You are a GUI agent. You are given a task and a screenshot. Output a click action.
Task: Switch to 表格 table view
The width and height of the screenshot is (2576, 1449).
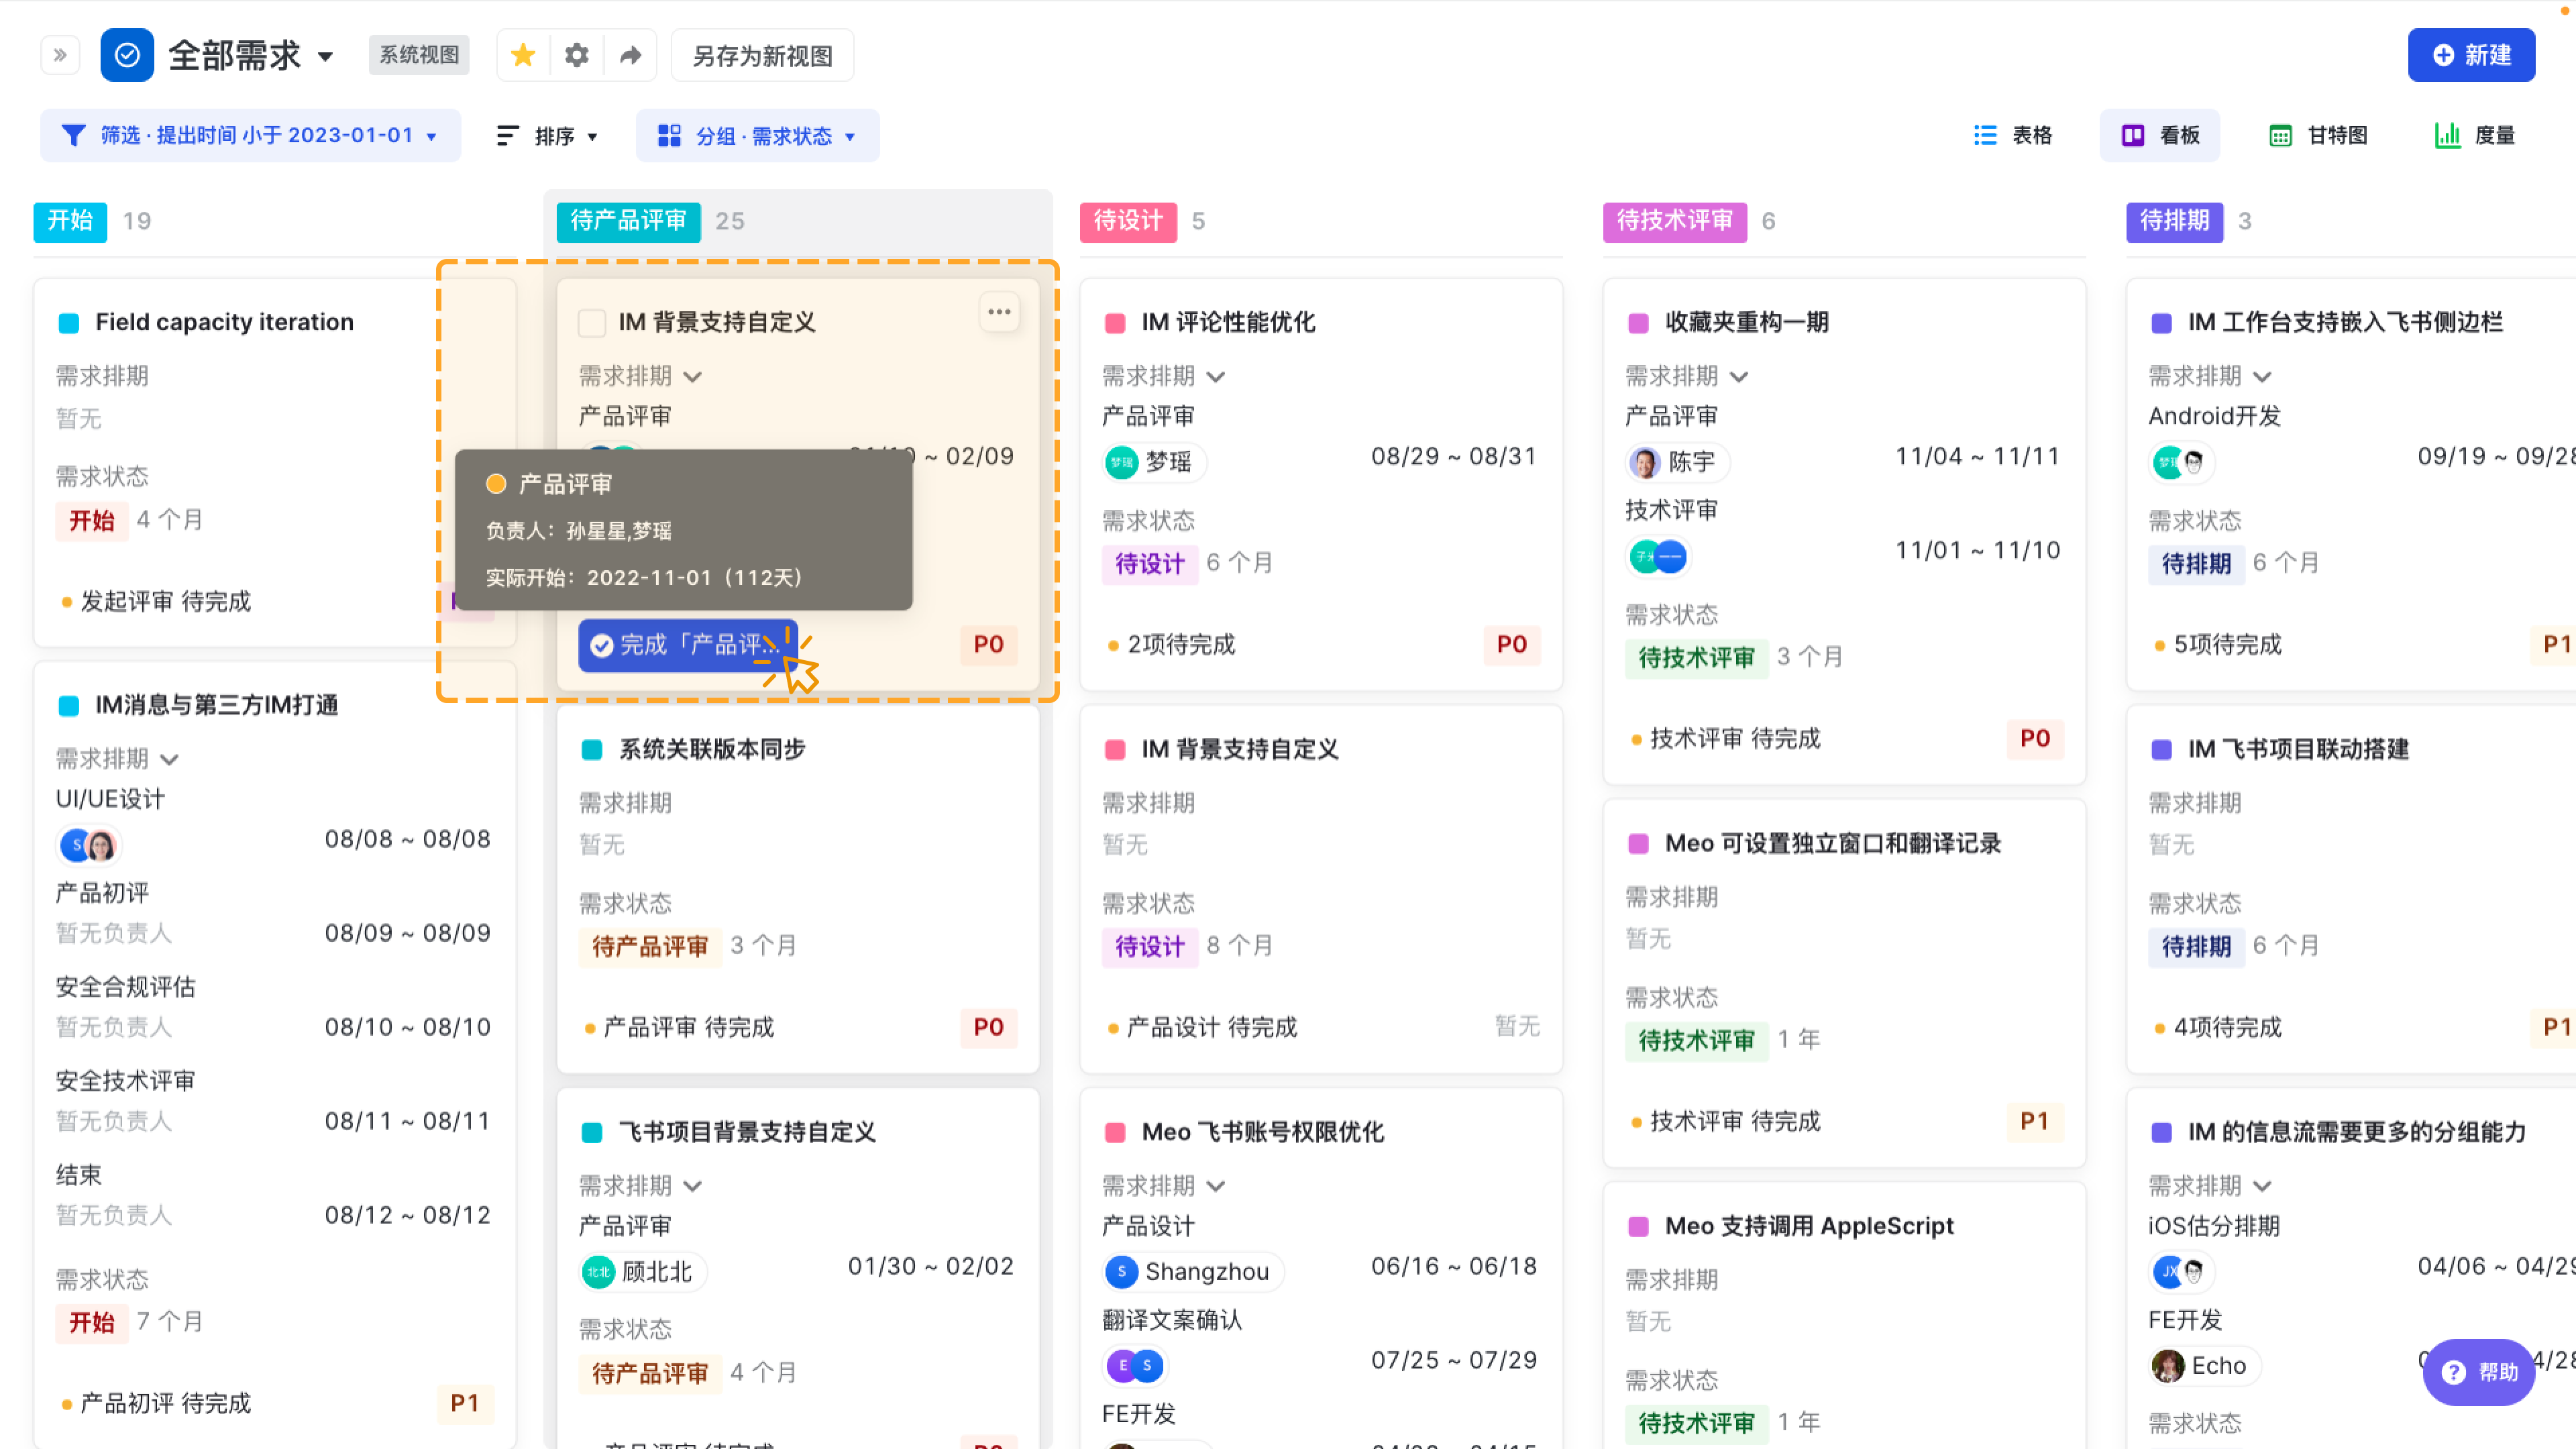[x=2013, y=135]
